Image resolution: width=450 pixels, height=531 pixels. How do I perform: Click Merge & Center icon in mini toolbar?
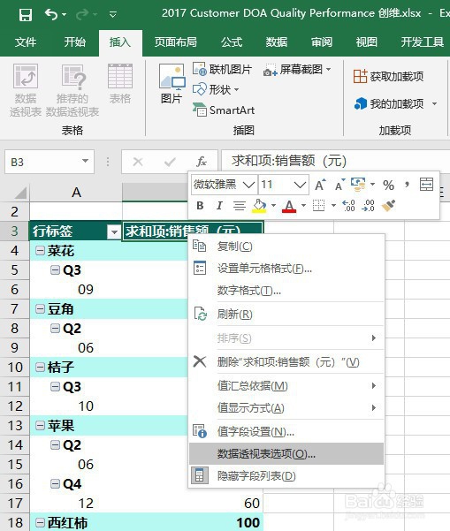(x=426, y=185)
